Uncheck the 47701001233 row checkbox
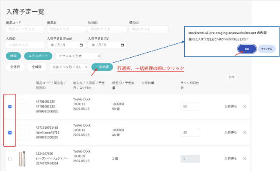The image size is (280, 171). tap(10, 107)
